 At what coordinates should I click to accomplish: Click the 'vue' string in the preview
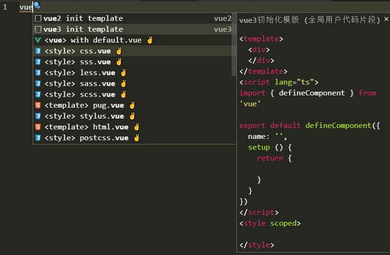point(250,104)
